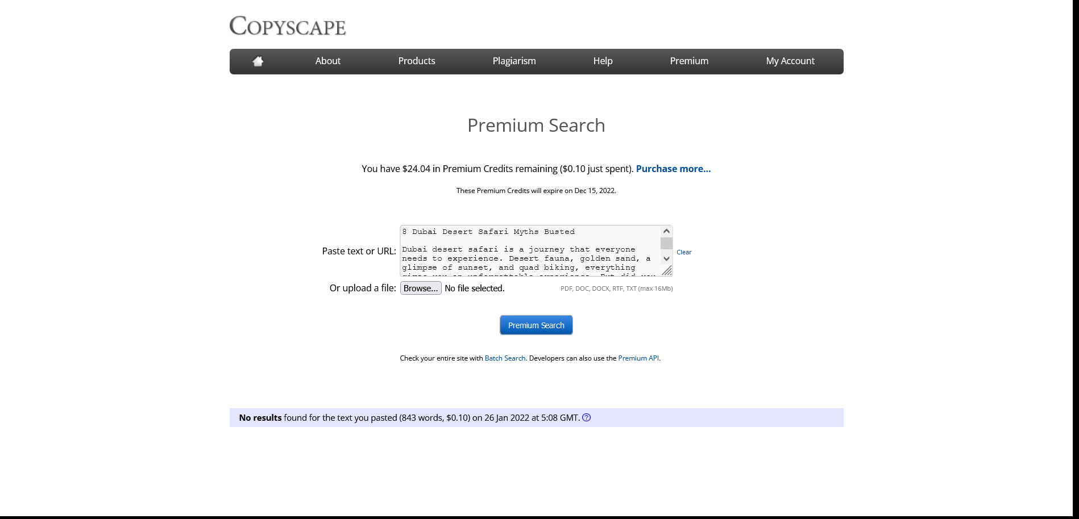Click the 'PDF, DOC, DOCX, RTF, TXT' formats note
Viewport: 1079px width, 519px height.
coord(617,288)
